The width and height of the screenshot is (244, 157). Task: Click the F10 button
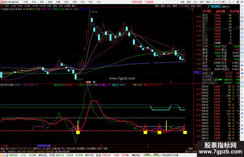[x=181, y=6]
